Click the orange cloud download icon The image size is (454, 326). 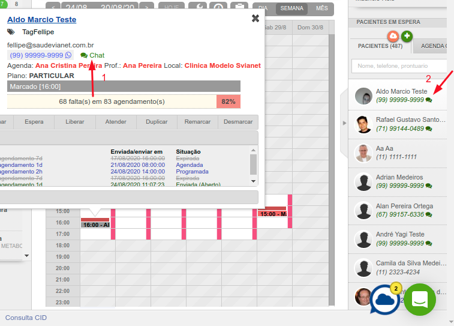click(393, 36)
